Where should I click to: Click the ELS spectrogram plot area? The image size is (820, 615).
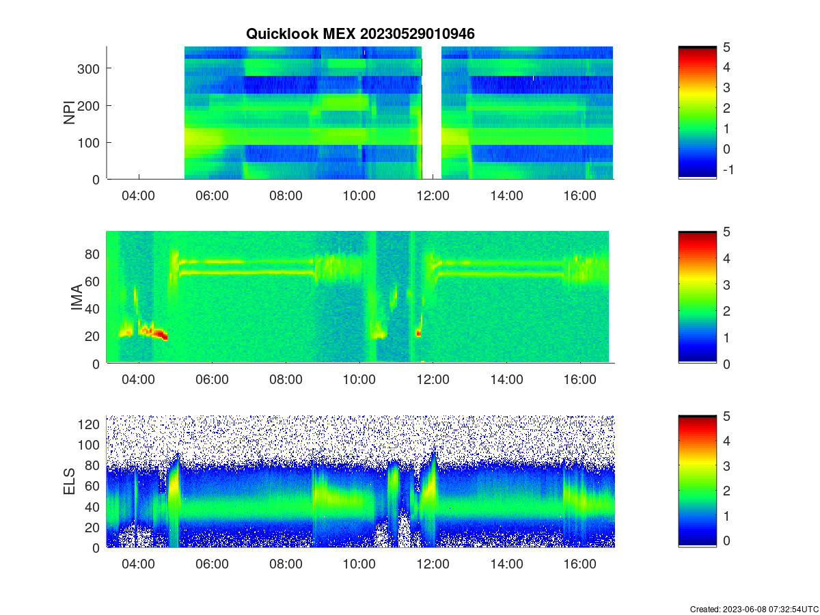(x=360, y=482)
